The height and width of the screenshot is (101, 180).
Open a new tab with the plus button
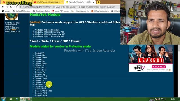pos(98,2)
